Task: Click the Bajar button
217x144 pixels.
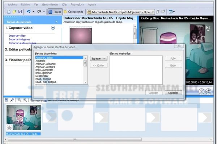Action: (173, 66)
